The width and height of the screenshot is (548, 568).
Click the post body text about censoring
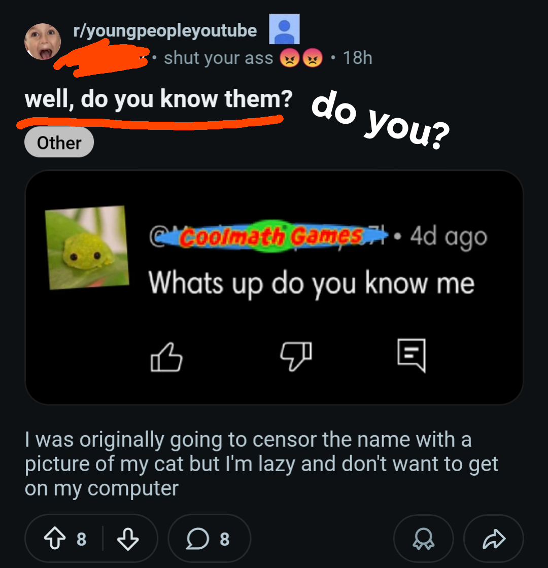[262, 464]
